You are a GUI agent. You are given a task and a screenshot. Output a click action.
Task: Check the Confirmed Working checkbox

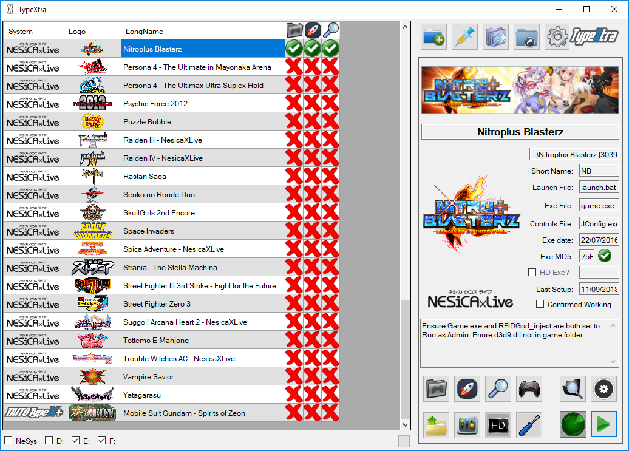pyautogui.click(x=540, y=304)
